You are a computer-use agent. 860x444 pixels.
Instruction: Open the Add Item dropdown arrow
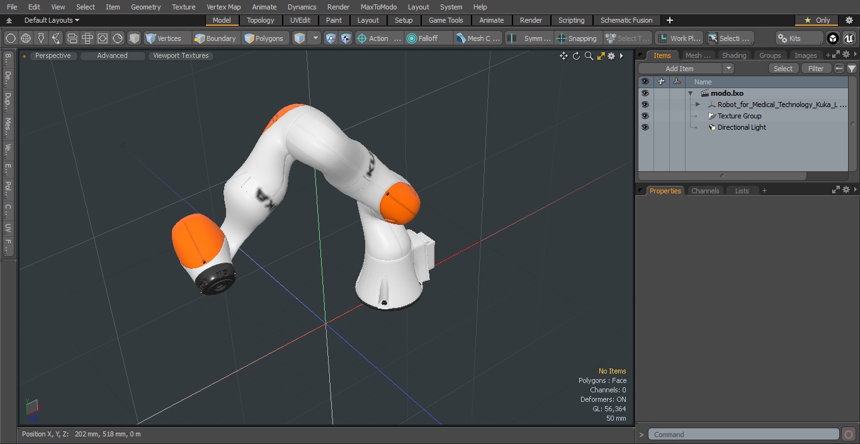(x=728, y=69)
